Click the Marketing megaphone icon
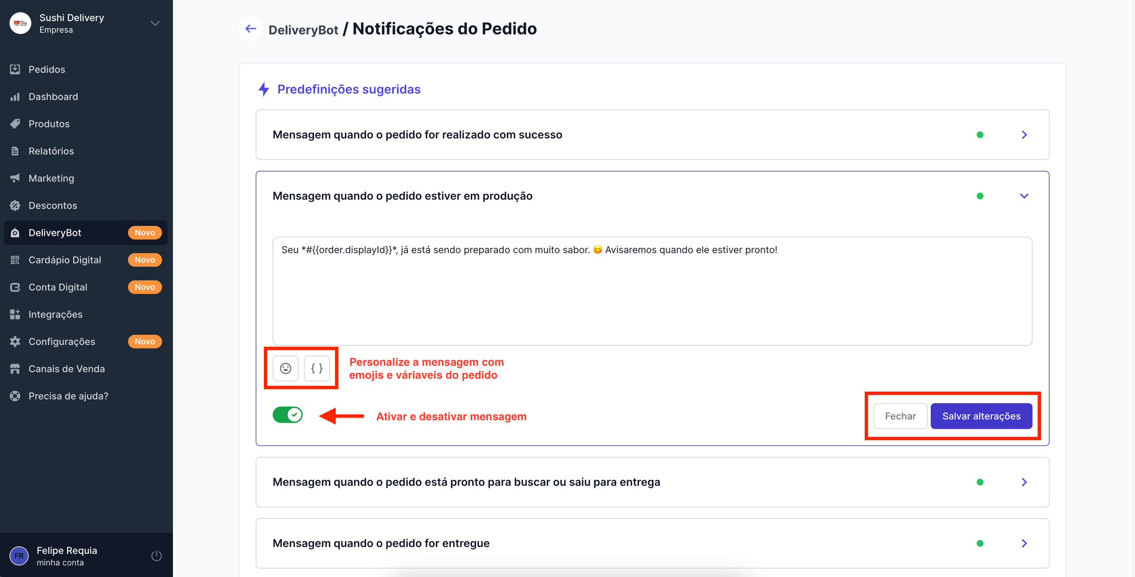The height and width of the screenshot is (577, 1135). [x=15, y=178]
